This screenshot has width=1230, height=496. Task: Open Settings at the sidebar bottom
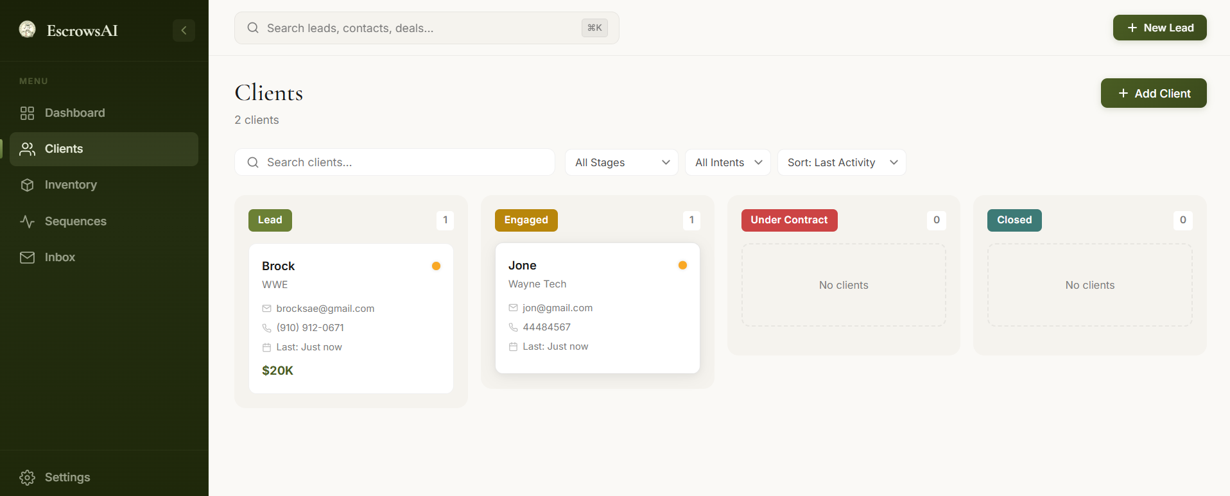[x=104, y=477]
